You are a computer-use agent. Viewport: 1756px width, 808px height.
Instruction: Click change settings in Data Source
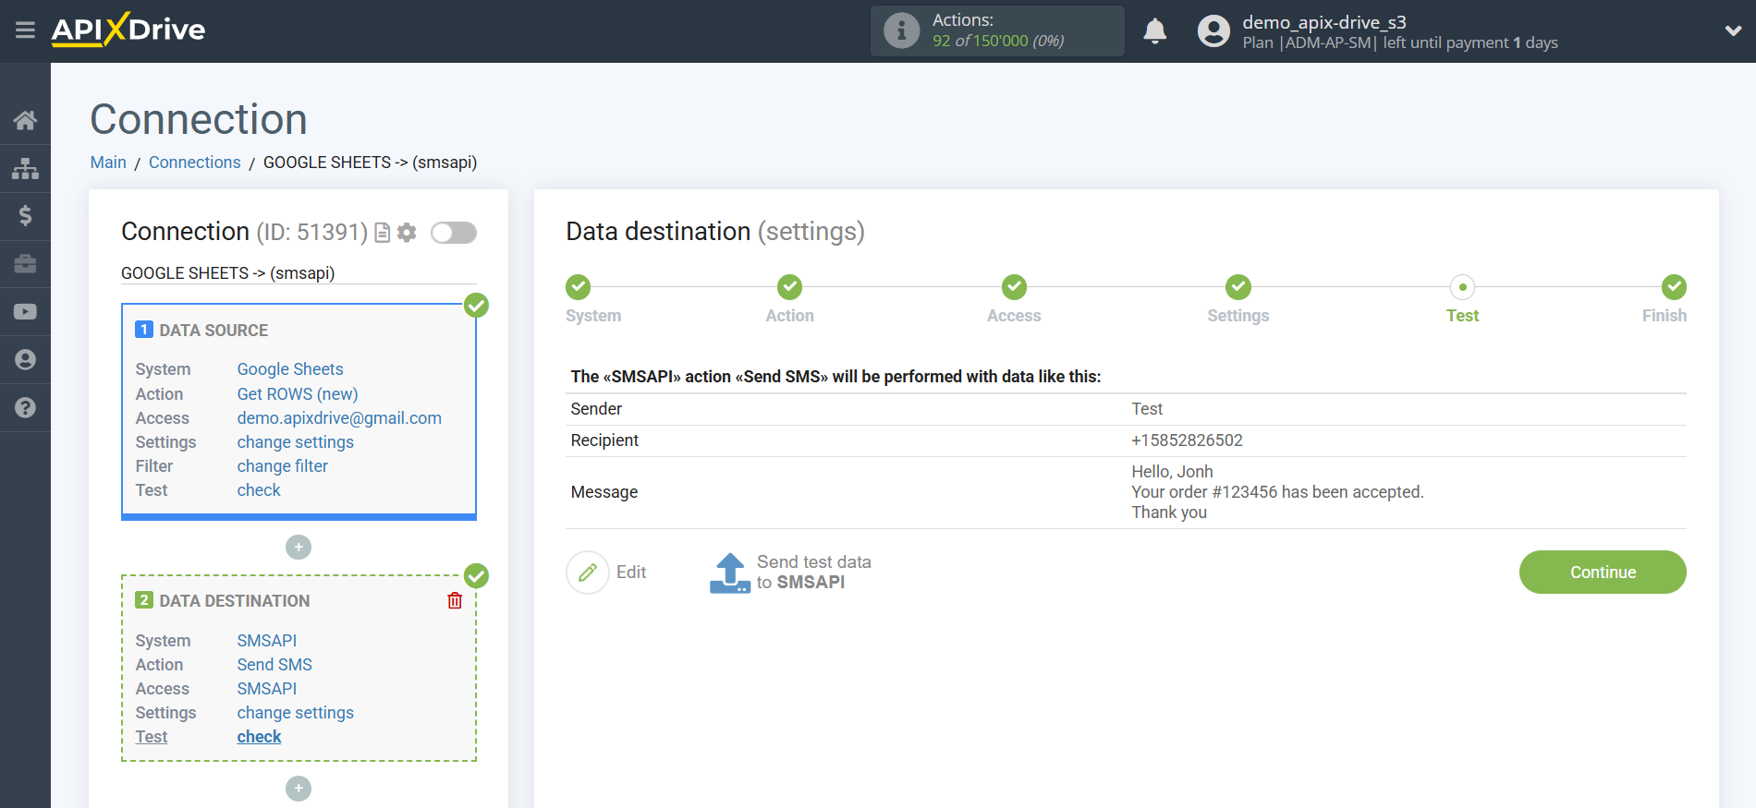pos(296,442)
